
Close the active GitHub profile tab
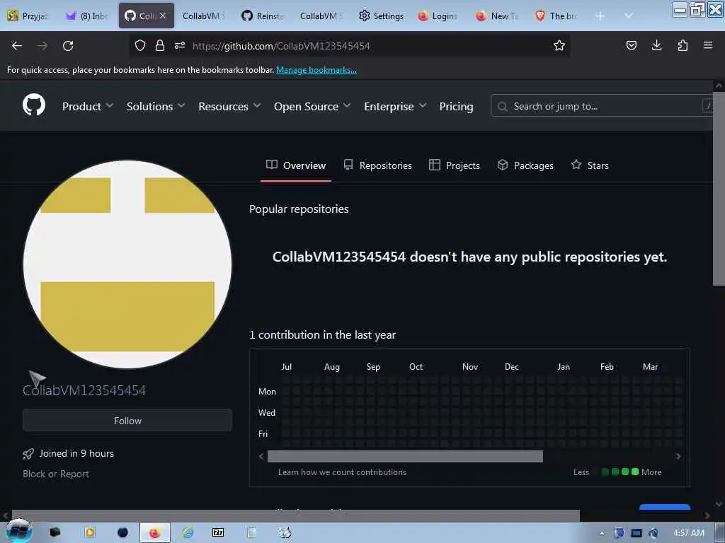tap(163, 16)
